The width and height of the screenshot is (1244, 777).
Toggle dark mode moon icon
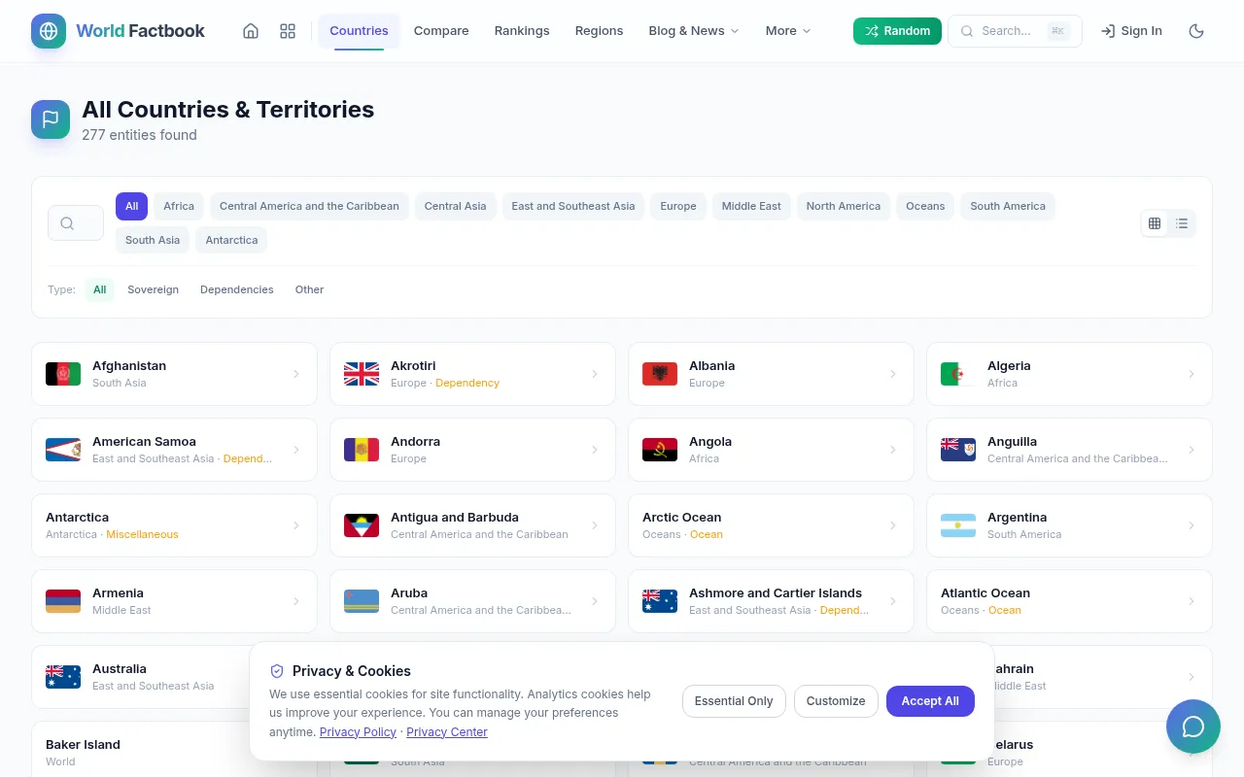coord(1196,31)
